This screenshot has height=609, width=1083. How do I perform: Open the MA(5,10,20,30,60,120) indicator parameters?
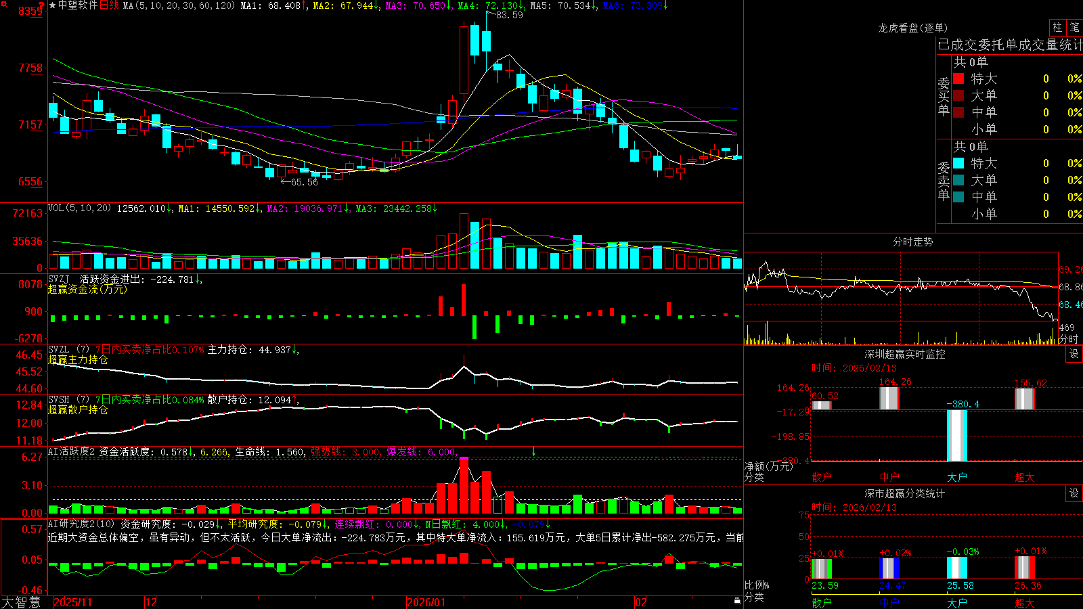[x=179, y=5]
